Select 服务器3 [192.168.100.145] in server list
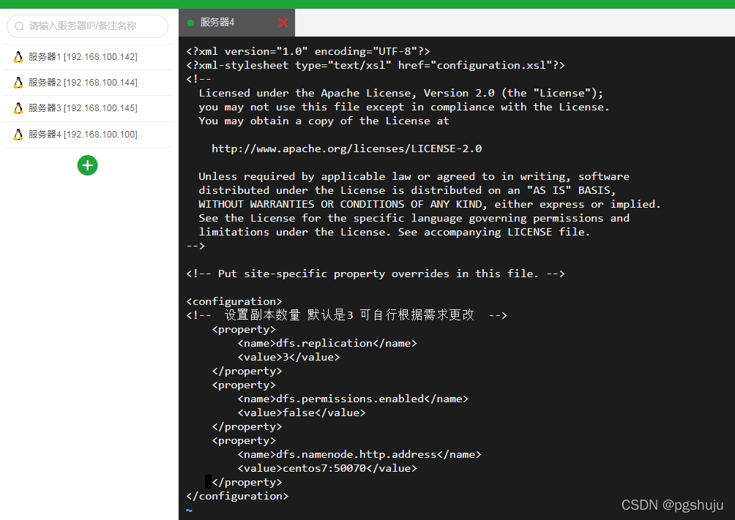Screen dimensions: 735x520 tap(87, 109)
